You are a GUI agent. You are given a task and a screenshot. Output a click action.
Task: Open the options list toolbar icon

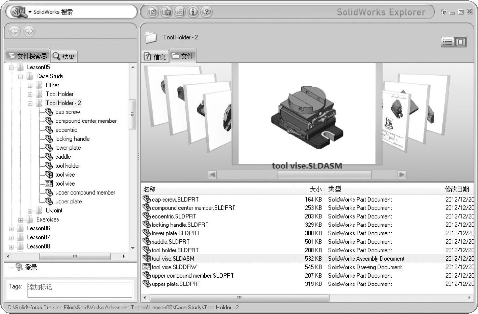pyautogui.click(x=180, y=12)
